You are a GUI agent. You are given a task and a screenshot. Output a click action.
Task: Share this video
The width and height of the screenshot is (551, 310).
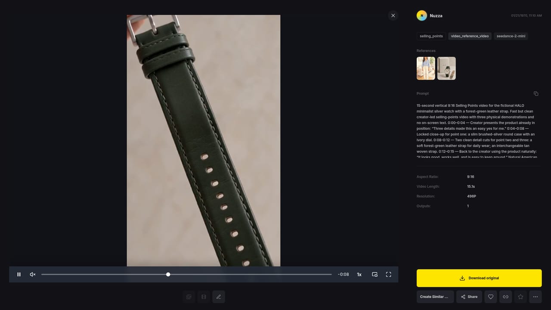[469, 297]
